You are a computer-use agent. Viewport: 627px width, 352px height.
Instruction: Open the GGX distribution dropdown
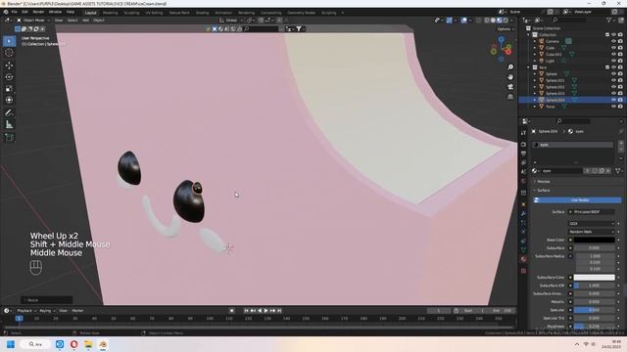592,224
